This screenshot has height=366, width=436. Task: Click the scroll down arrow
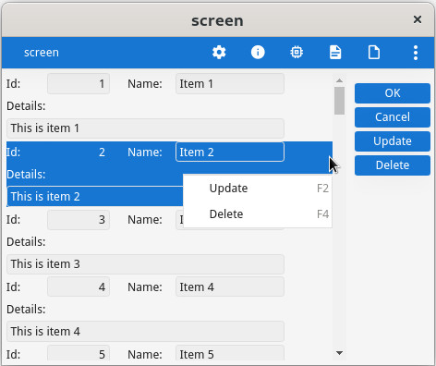[339, 353]
